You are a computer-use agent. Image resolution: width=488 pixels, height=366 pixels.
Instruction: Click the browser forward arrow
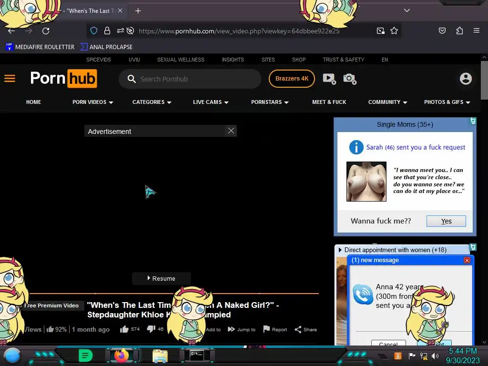click(29, 31)
